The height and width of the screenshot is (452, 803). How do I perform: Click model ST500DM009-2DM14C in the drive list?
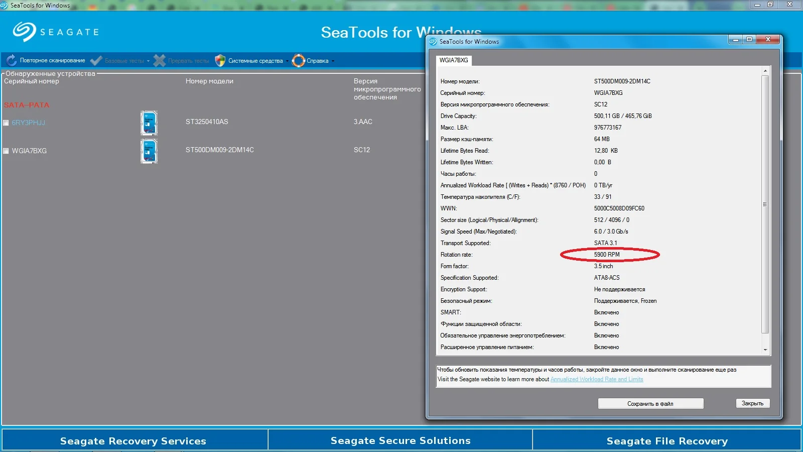tap(220, 150)
